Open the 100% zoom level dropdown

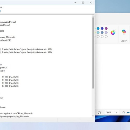coord(112,112)
